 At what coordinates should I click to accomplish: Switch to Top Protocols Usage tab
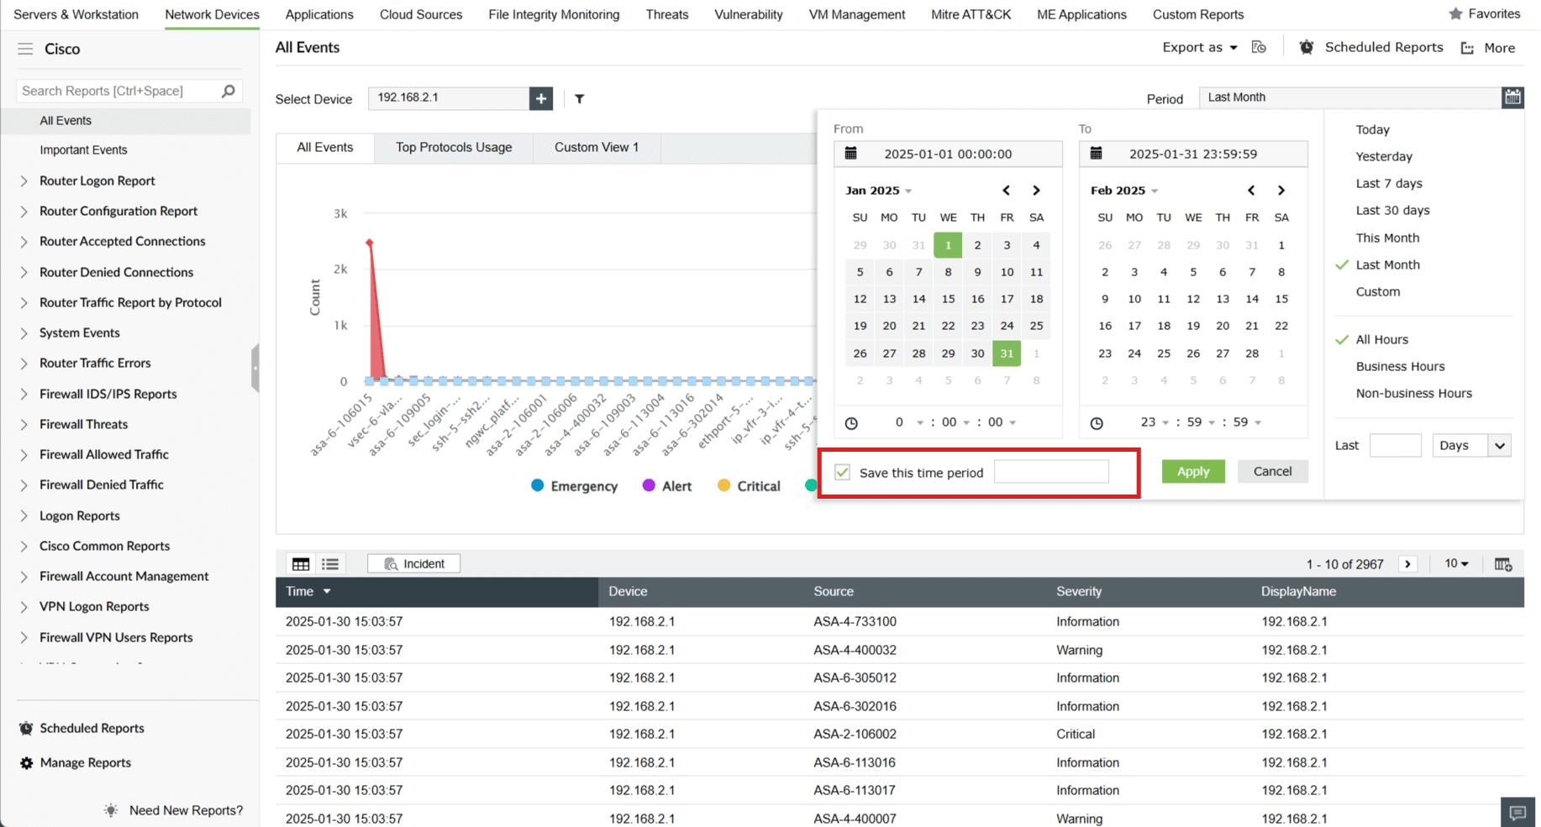coord(454,147)
